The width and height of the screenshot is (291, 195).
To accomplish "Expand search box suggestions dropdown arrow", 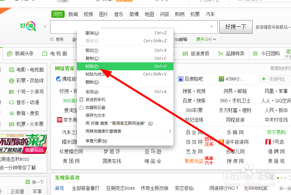I will pyautogui.click(x=211, y=27).
